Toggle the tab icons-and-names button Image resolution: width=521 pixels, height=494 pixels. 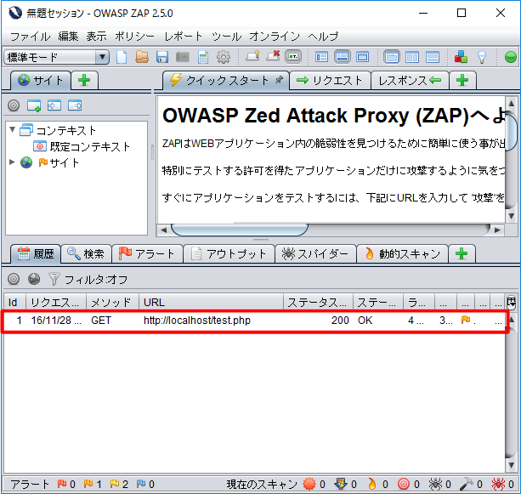pyautogui.click(x=293, y=57)
